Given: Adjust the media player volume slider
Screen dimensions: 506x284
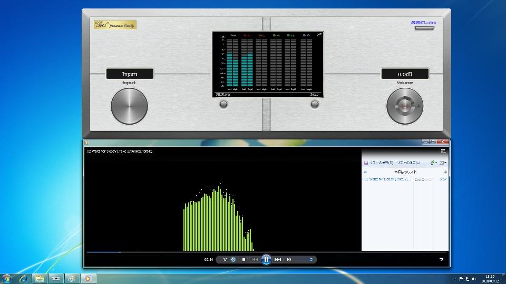Looking at the screenshot, I should tap(304, 259).
